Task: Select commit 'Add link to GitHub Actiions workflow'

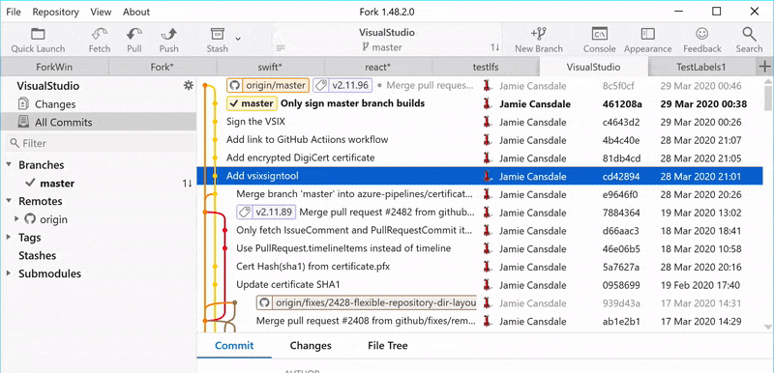Action: (x=307, y=139)
